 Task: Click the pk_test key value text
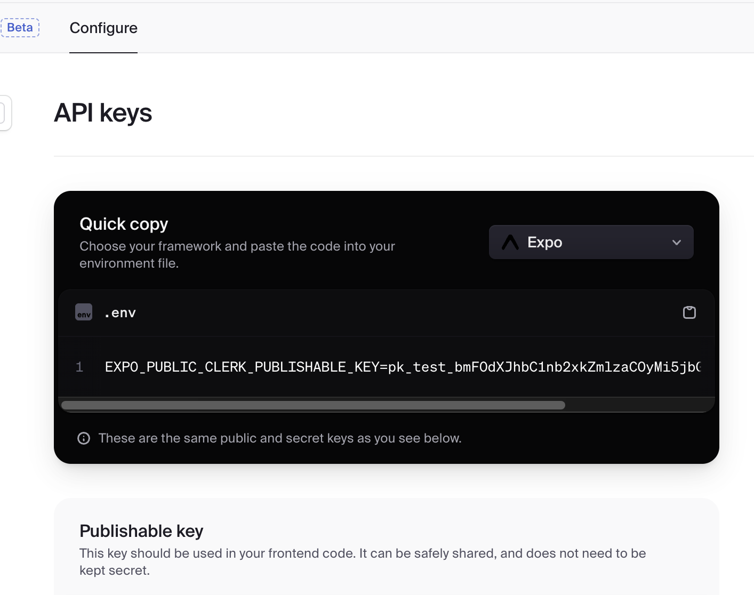coord(544,367)
